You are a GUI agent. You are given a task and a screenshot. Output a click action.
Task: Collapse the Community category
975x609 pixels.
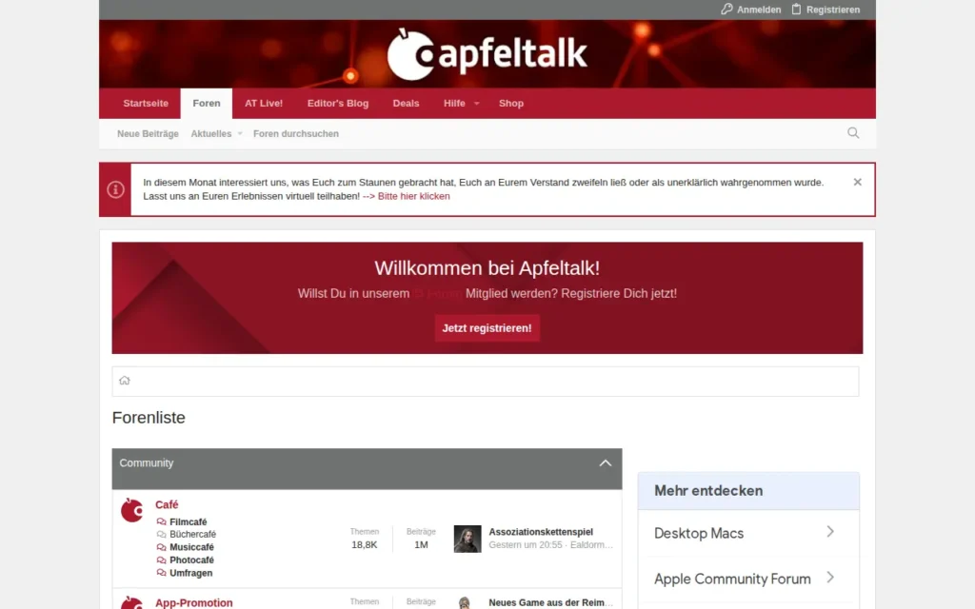(605, 463)
